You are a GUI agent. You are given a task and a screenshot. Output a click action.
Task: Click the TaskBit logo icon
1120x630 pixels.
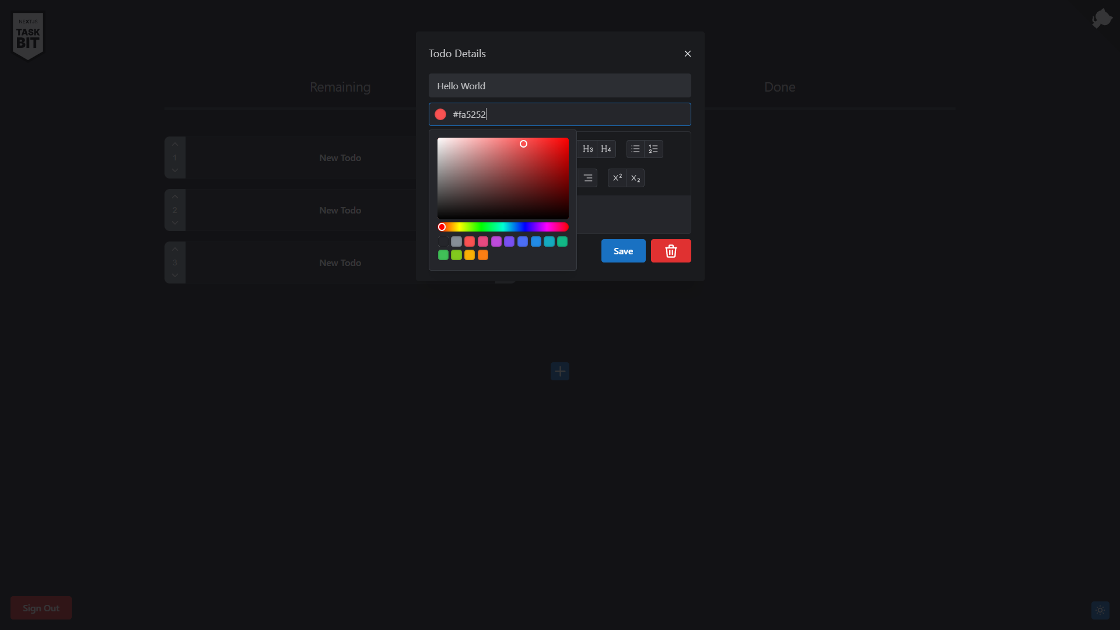(x=29, y=34)
